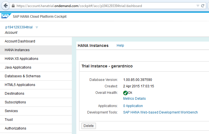209x134 pixels.
Task: Open the address bar history dropdown arrow
Action: pos(198,6)
